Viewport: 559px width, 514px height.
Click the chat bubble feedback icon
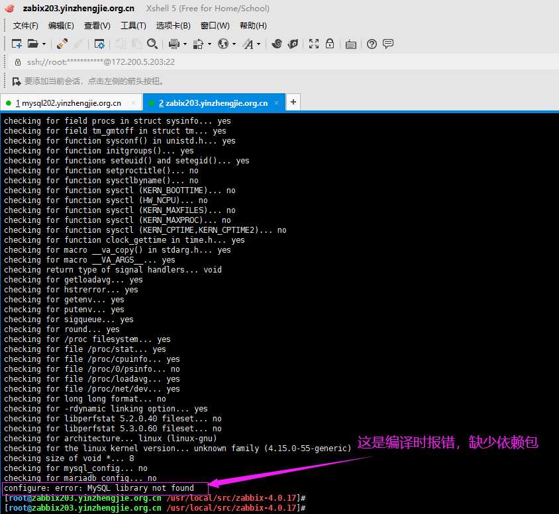coord(388,44)
